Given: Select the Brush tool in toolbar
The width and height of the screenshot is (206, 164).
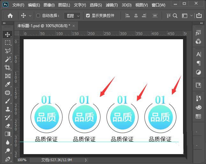Looking at the screenshot, I should pos(8,101).
